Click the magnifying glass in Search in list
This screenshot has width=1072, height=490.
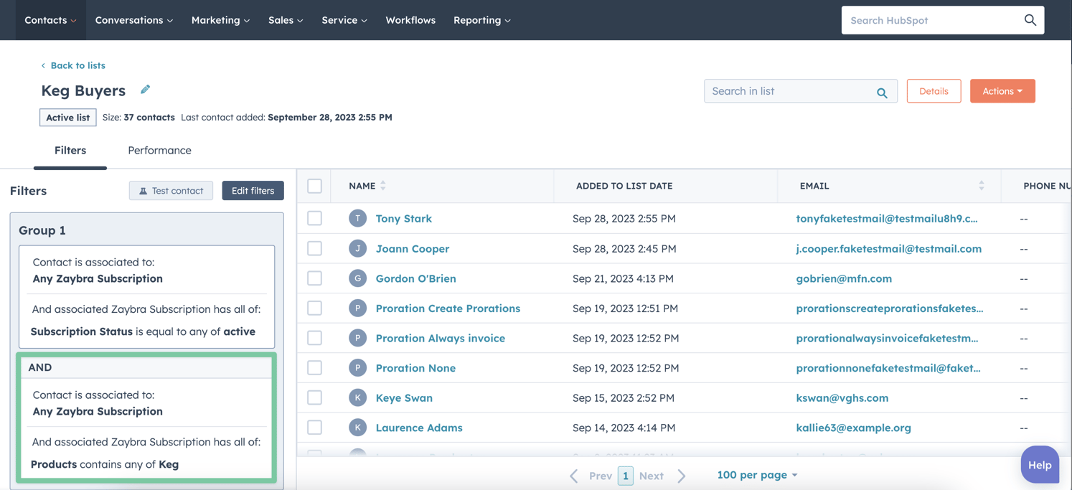882,91
